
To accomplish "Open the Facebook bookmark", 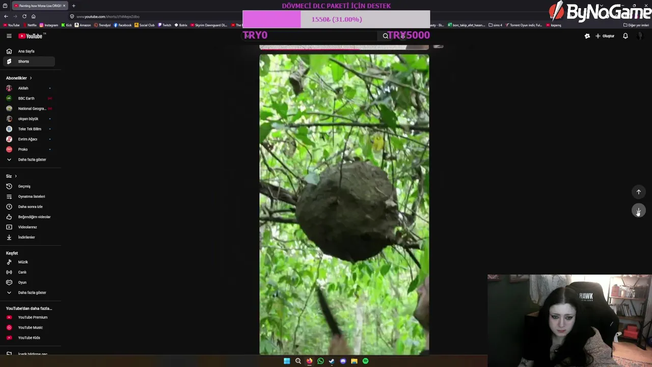I will click(123, 25).
